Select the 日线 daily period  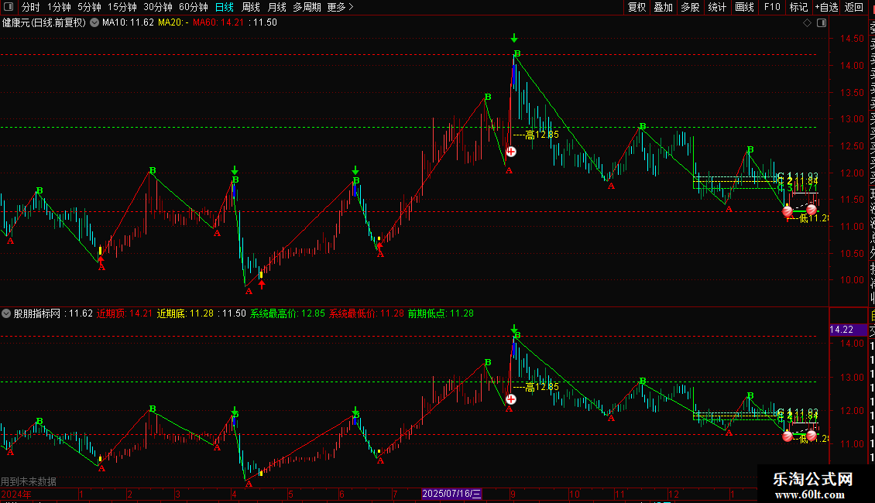[x=225, y=7]
